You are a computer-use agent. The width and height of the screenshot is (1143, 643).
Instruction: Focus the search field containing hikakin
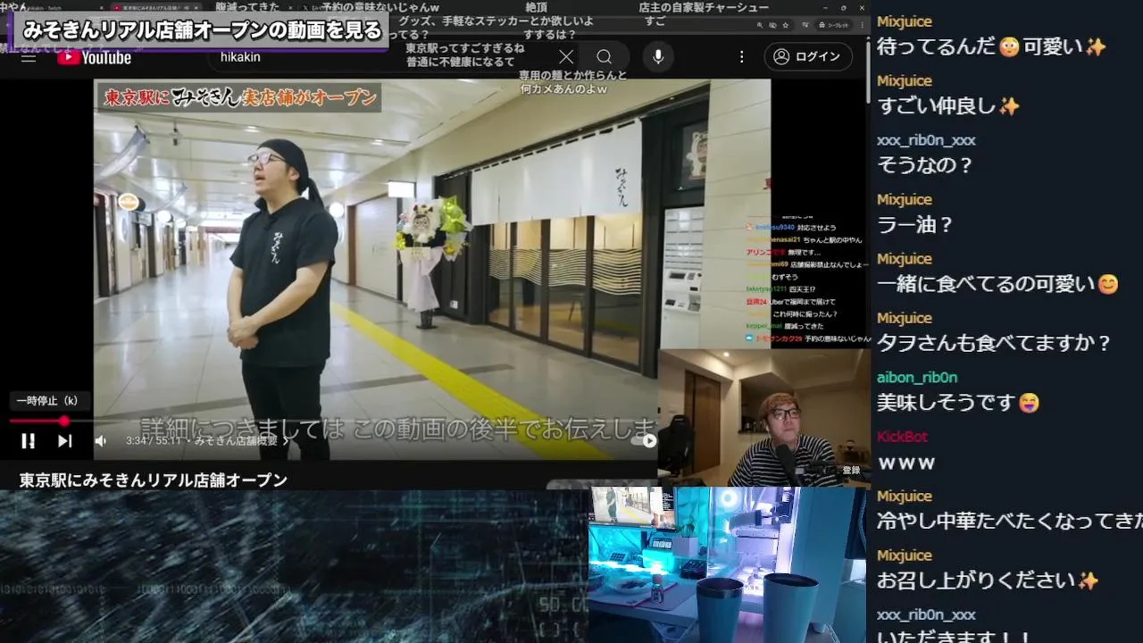(x=384, y=57)
